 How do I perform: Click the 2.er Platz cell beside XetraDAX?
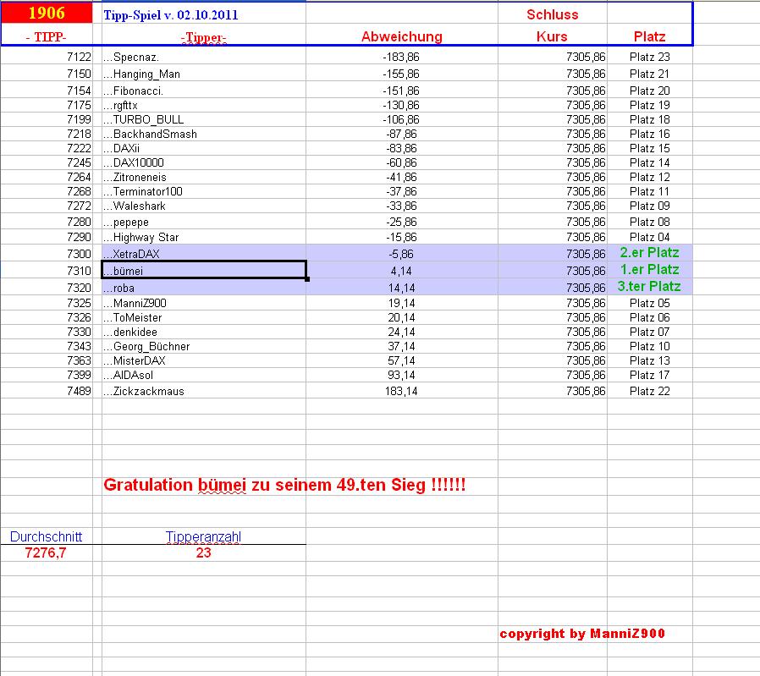649,252
